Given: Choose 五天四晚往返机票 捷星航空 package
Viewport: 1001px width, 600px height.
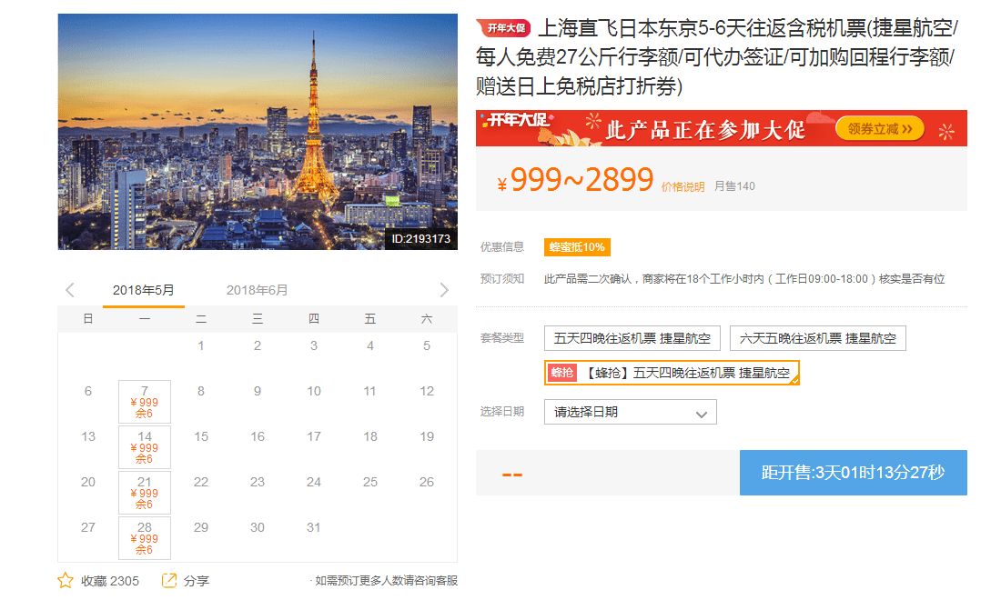Looking at the screenshot, I should coord(632,338).
